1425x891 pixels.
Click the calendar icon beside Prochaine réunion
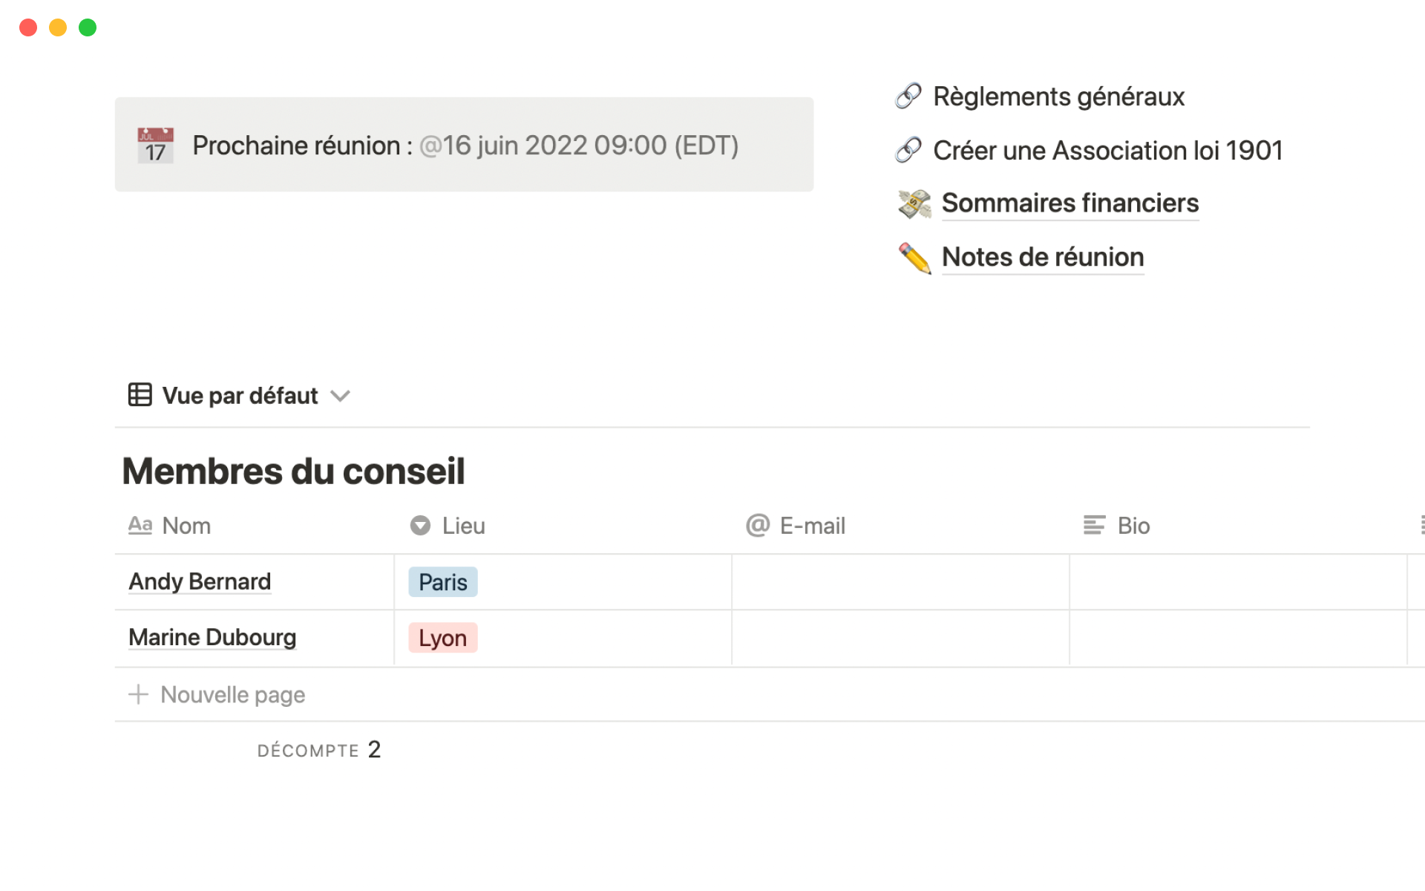tap(155, 146)
